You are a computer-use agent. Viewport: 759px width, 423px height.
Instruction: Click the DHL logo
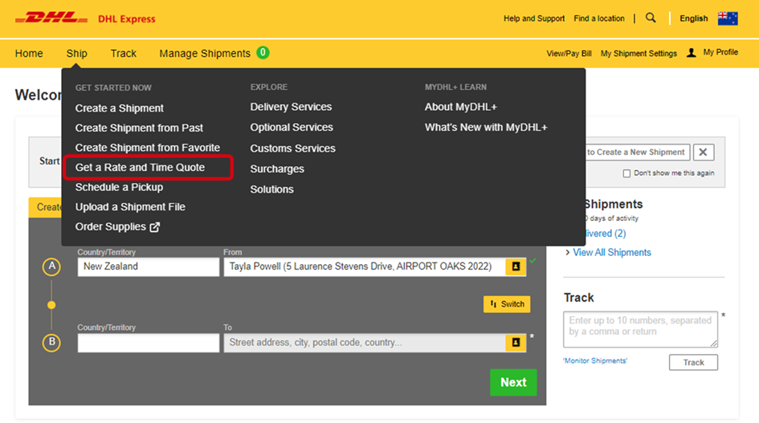pos(51,18)
